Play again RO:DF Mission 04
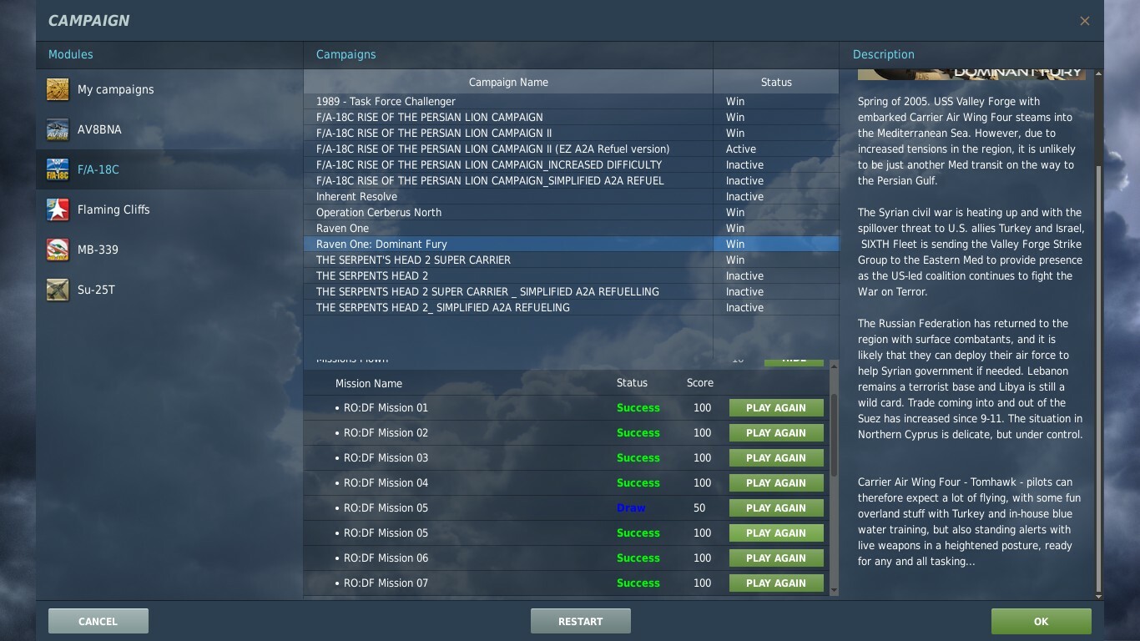Viewport: 1140px width, 641px height. pyautogui.click(x=776, y=482)
